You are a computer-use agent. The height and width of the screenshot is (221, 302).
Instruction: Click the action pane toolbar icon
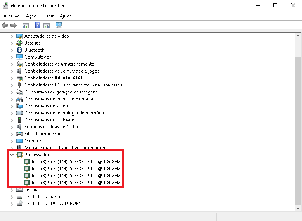(47, 25)
